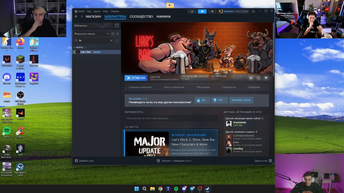Recommend the game with Да button
The image size is (344, 193).
point(202,100)
